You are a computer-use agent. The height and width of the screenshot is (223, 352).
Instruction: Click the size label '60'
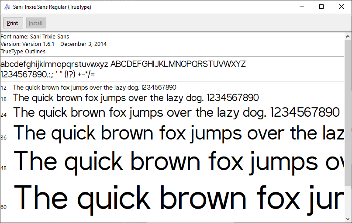tap(3, 207)
